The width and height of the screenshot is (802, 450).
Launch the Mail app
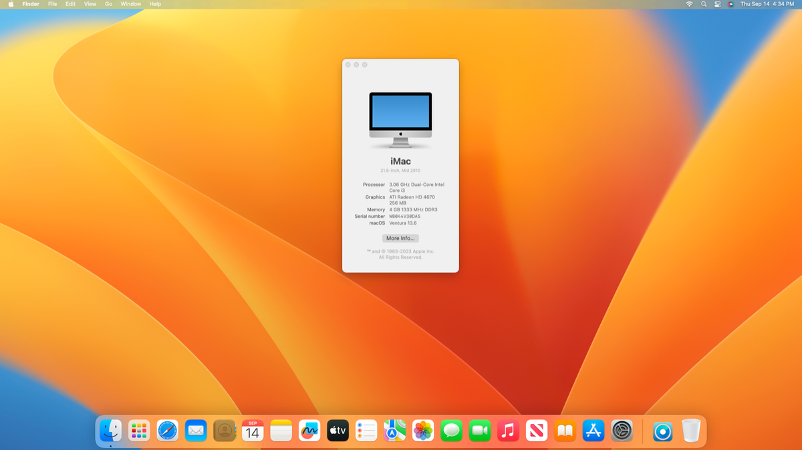pyautogui.click(x=195, y=431)
